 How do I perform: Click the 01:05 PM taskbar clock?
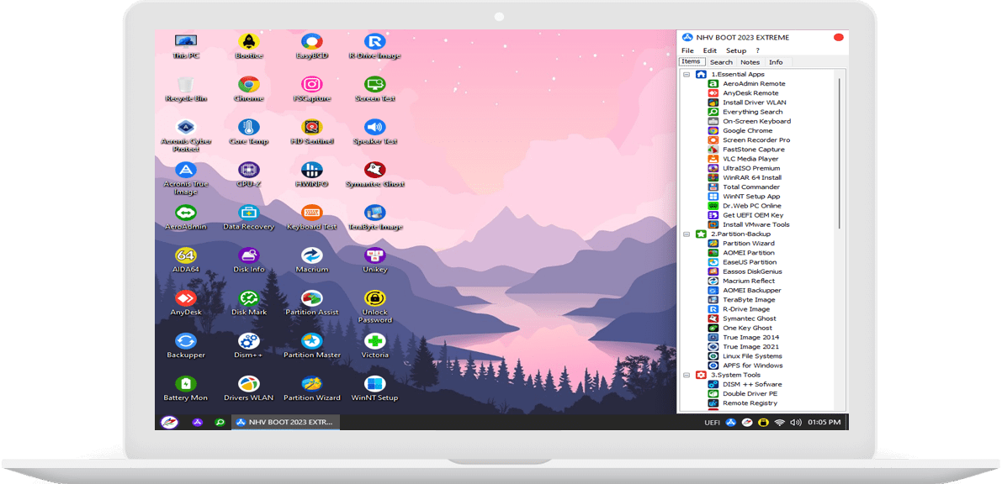(824, 422)
